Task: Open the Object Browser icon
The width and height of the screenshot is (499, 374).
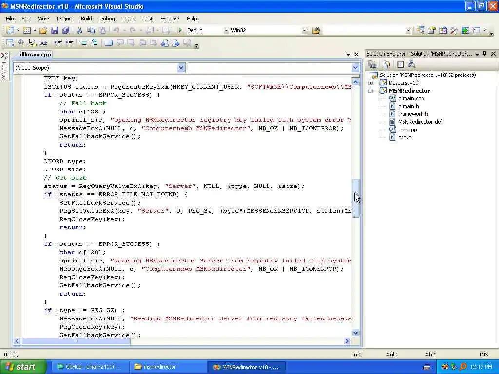Action: (443, 30)
